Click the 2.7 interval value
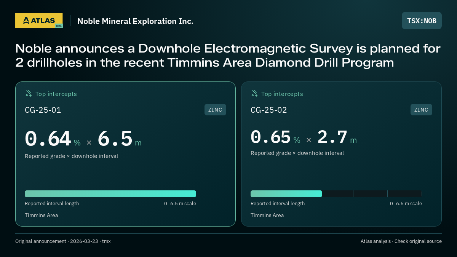 coord(332,137)
